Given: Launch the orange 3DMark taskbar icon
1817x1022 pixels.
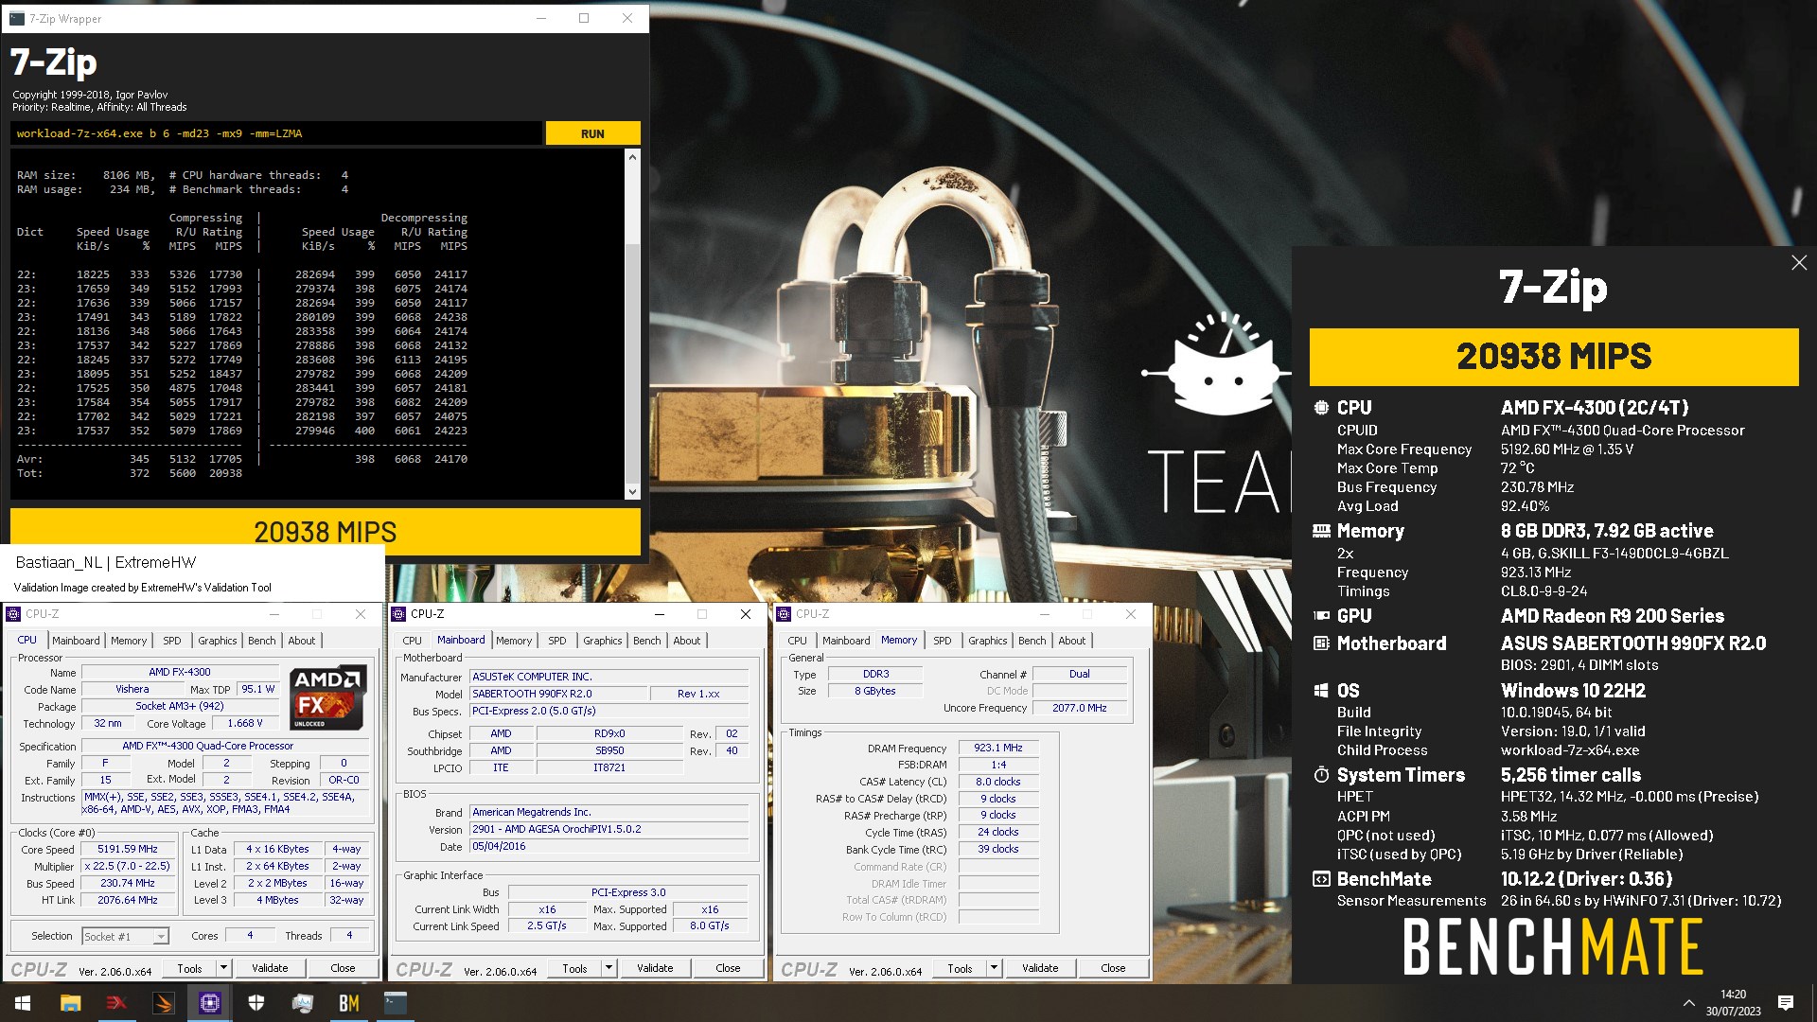Looking at the screenshot, I should pyautogui.click(x=163, y=1003).
